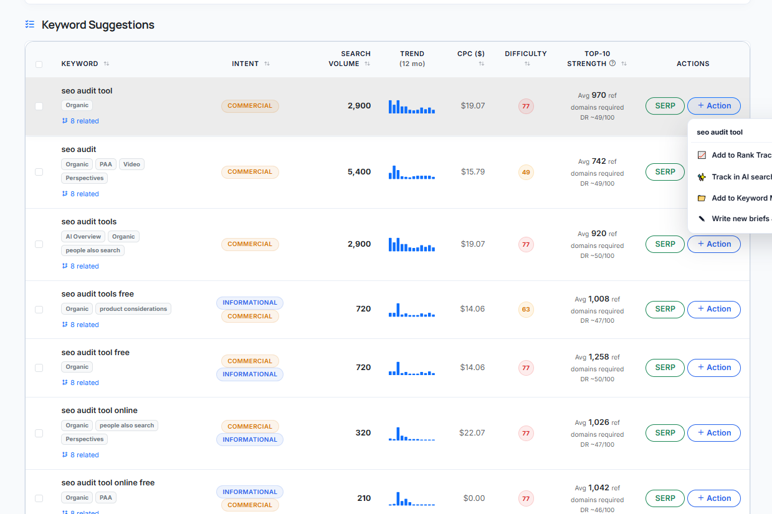Expand "8 related" under seo audit tool online
Screen dimensions: 772x514
tap(80, 455)
